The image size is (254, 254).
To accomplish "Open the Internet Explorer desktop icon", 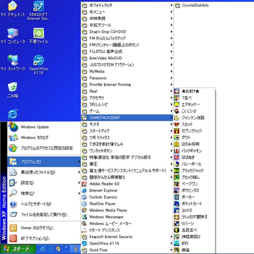I will pyautogui.click(x=13, y=114).
